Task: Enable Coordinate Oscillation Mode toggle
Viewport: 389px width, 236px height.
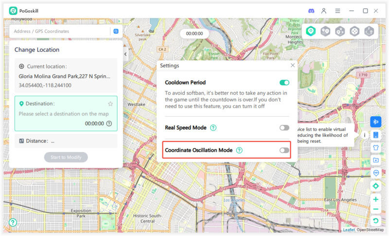Action: click(x=284, y=150)
